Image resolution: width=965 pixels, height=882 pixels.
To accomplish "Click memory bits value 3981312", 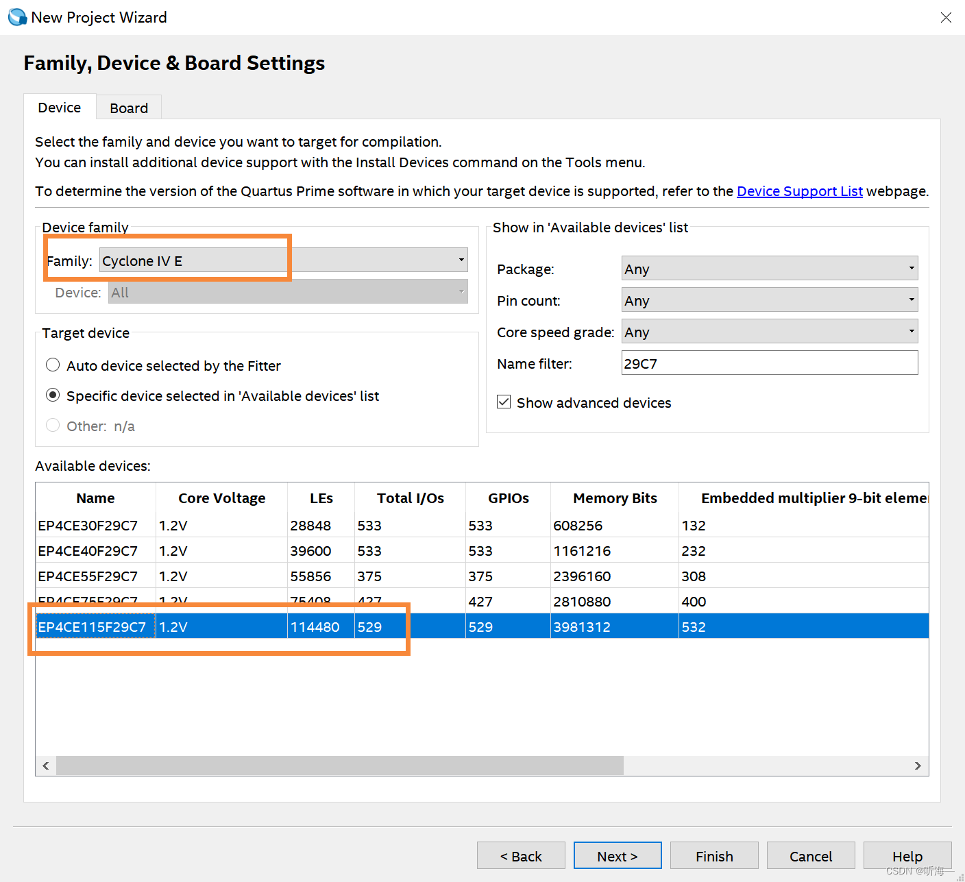I will click(582, 627).
